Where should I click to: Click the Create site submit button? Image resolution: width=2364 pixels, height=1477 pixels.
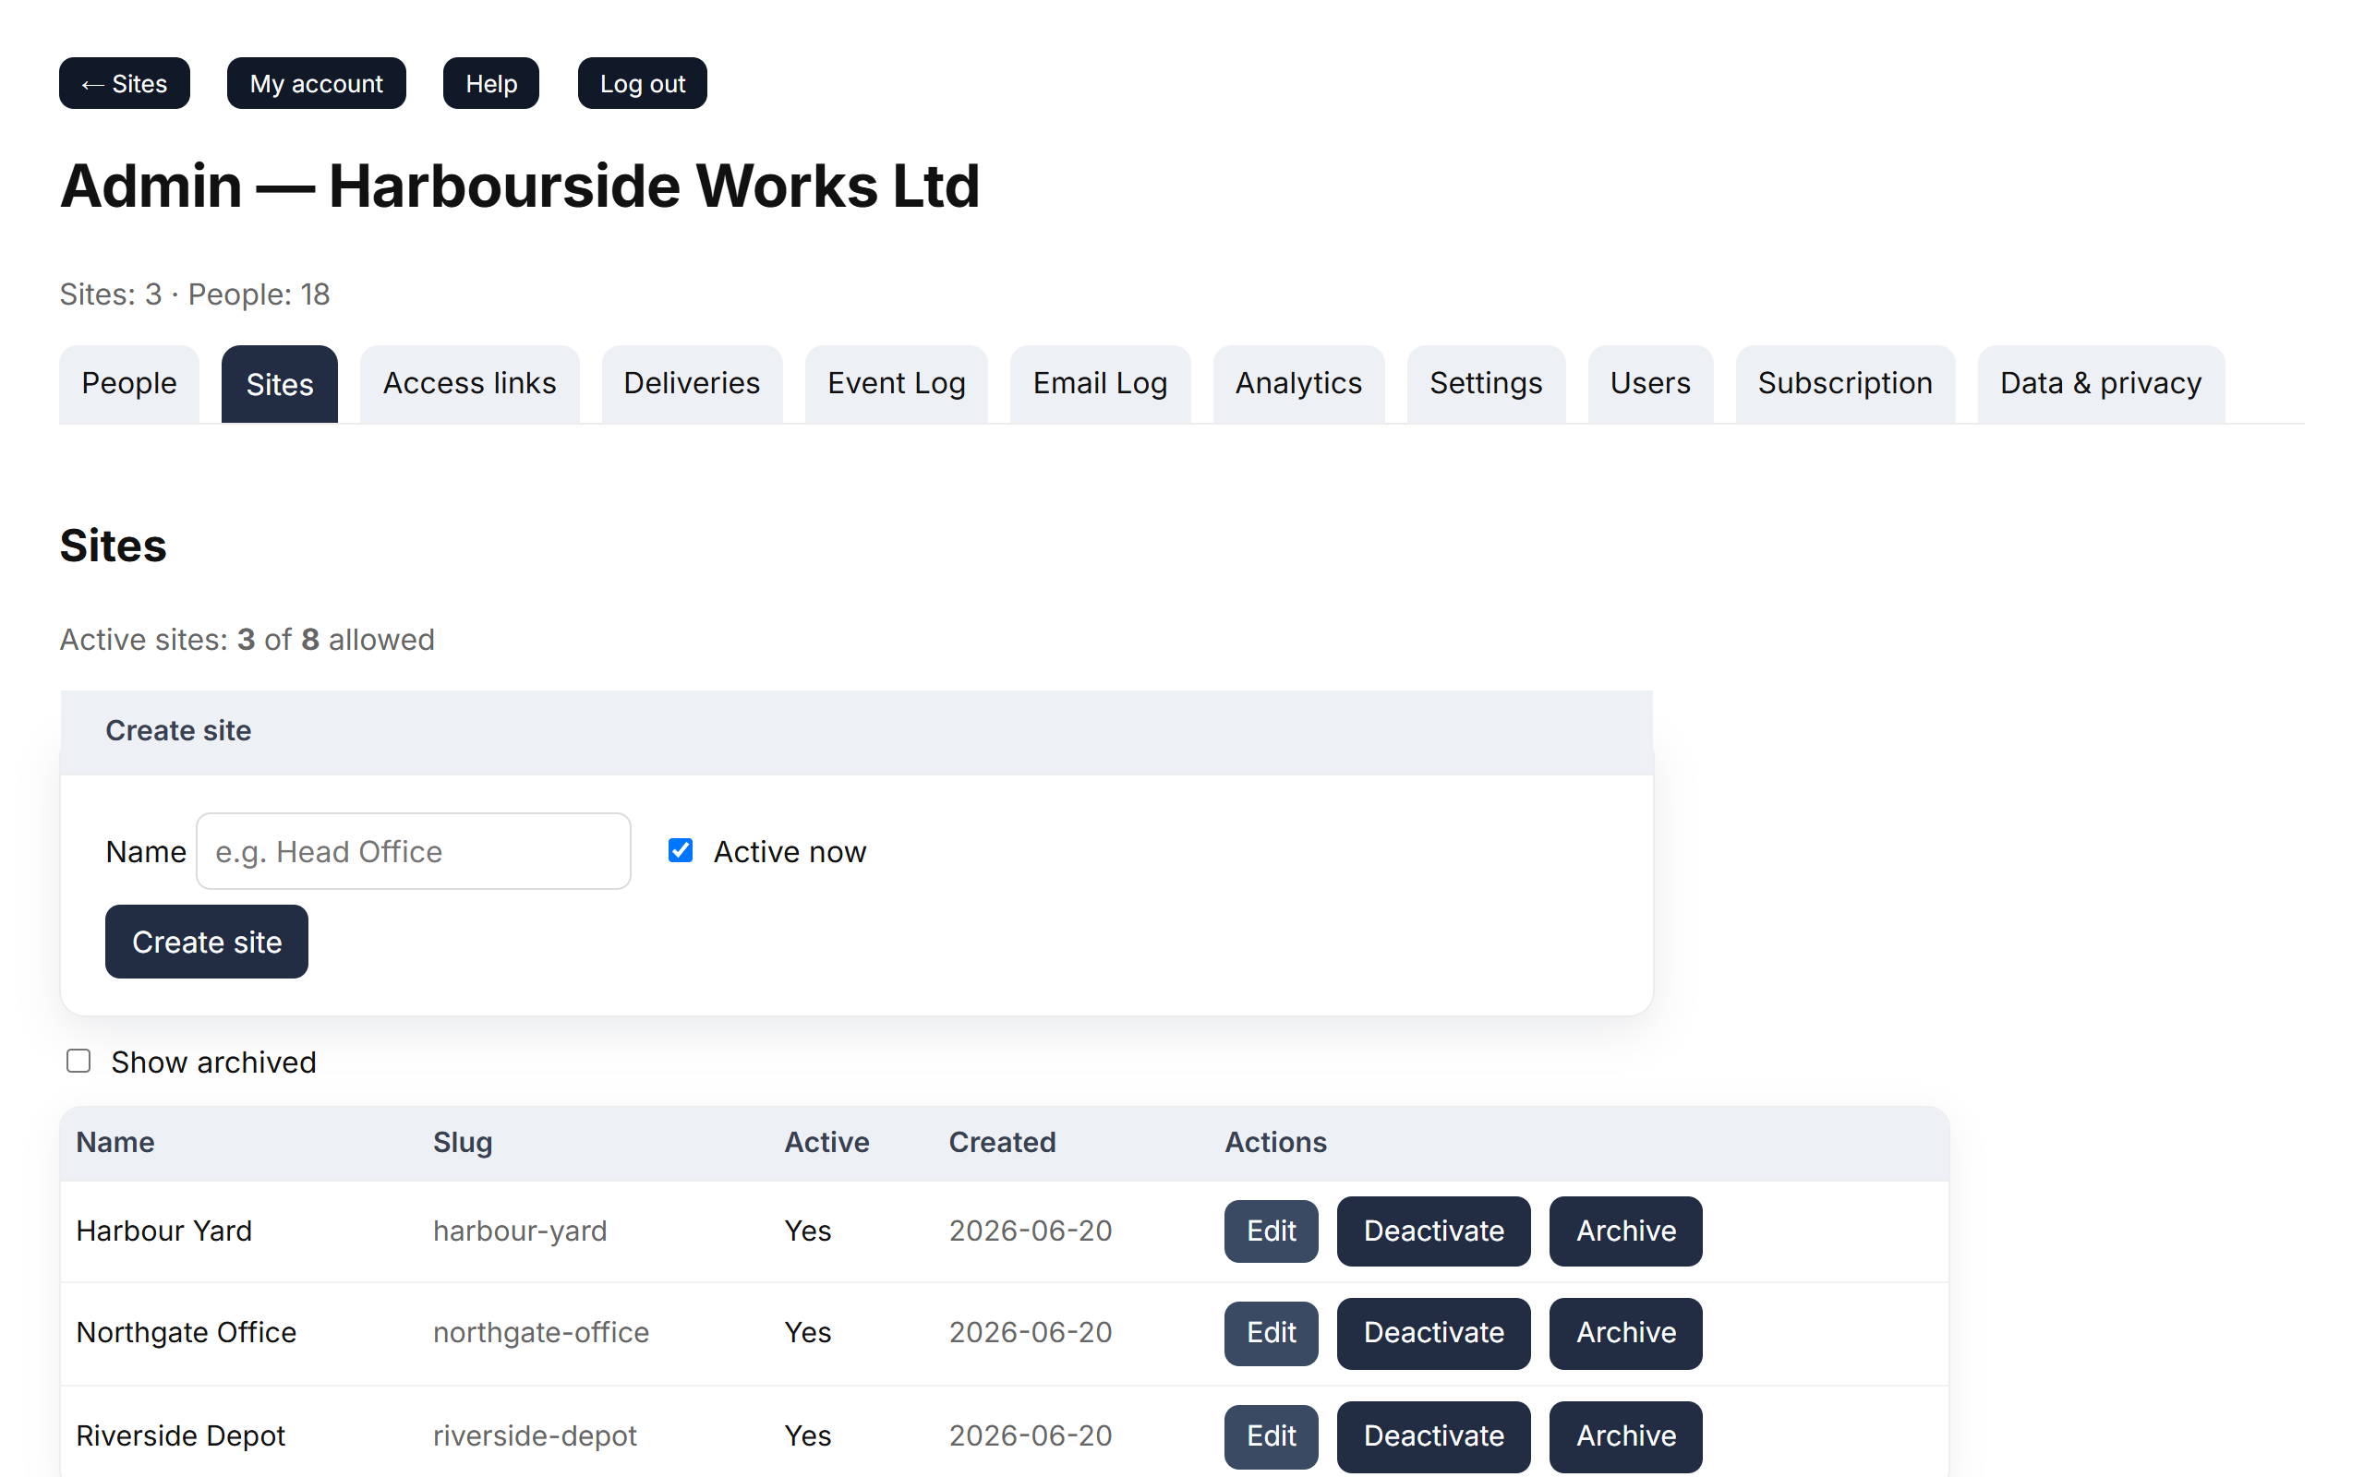(207, 942)
